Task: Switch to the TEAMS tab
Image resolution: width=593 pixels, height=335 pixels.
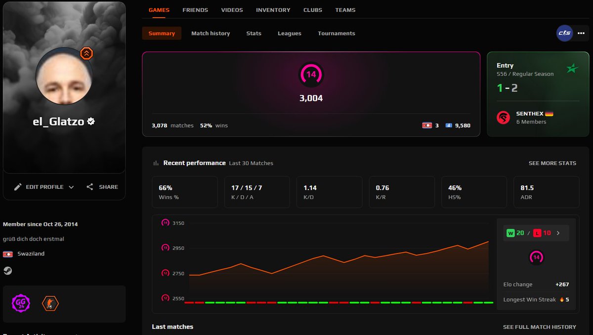Action: click(x=345, y=10)
